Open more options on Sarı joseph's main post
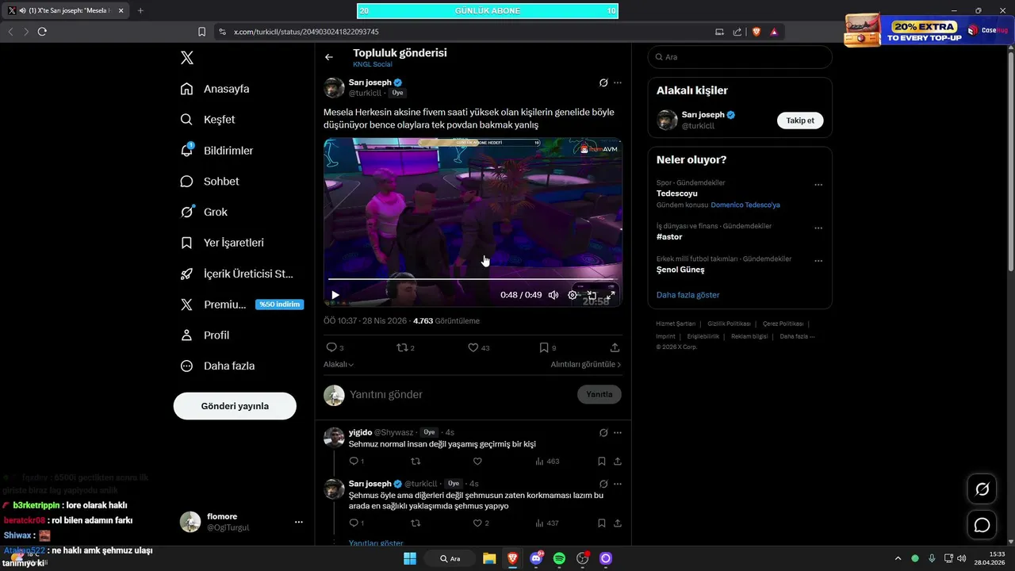The height and width of the screenshot is (571, 1015). click(x=618, y=82)
